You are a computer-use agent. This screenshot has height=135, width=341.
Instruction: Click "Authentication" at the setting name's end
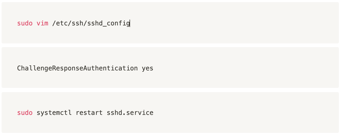coord(110,68)
